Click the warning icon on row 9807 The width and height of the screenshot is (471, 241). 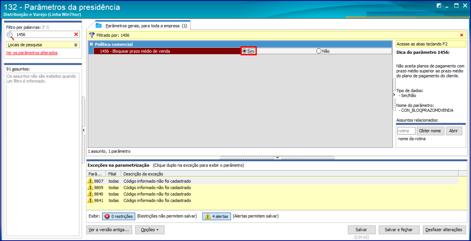(90, 181)
